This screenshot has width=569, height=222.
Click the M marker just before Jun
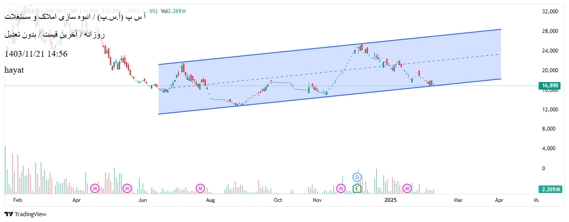pos(127,189)
